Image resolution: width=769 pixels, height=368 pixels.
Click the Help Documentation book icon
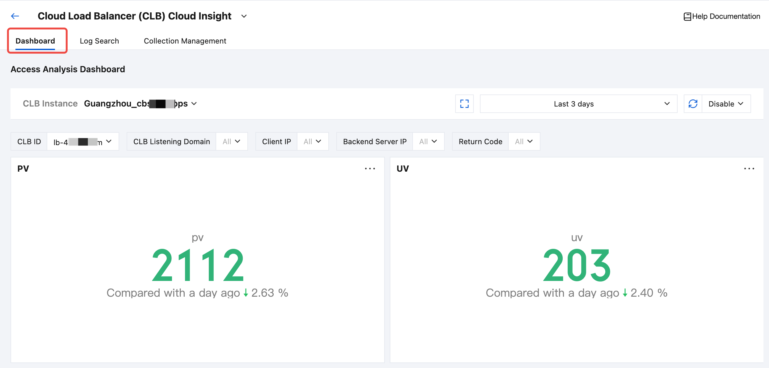coord(687,17)
